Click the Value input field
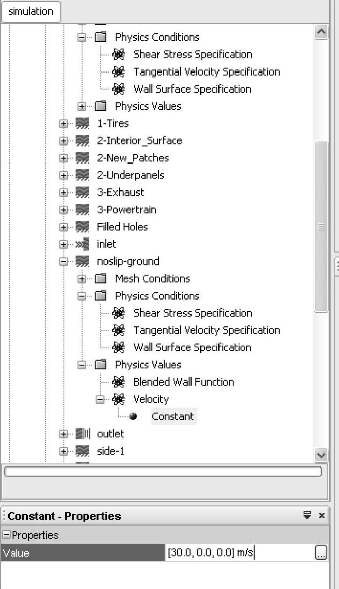This screenshot has width=339, height=589. point(240,553)
